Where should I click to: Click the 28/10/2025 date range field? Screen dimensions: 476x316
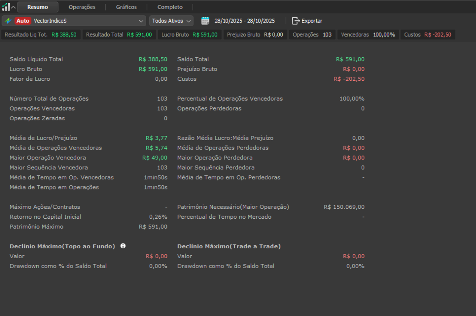click(244, 21)
